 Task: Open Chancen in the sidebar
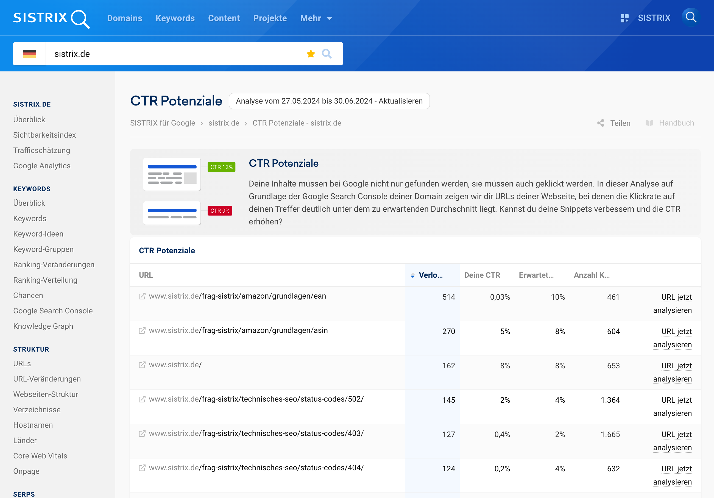pyautogui.click(x=28, y=296)
